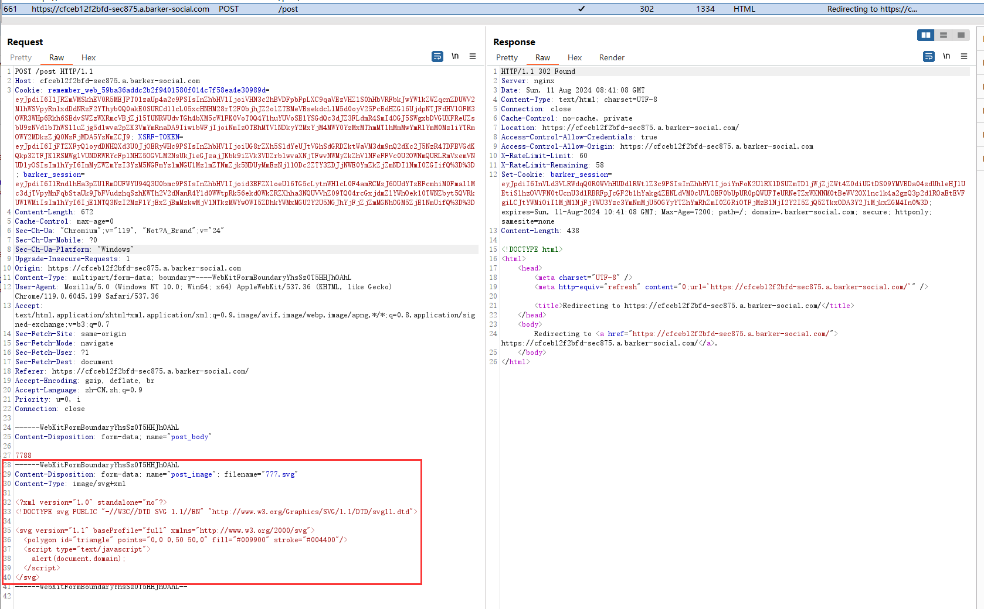984x609 pixels.
Task: Switch Response view to Raw tab
Action: click(x=542, y=57)
